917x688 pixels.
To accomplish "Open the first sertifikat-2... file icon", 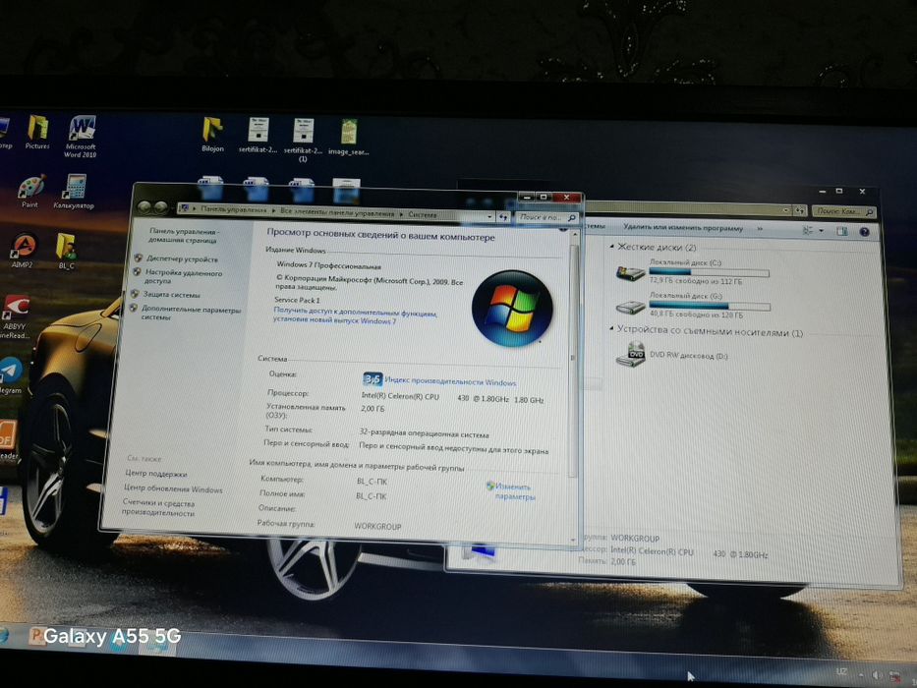I will click(258, 135).
